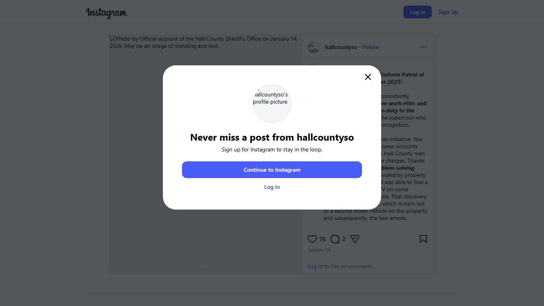
Task: Click Log in beside 'to like or comment'
Action: coord(315,266)
